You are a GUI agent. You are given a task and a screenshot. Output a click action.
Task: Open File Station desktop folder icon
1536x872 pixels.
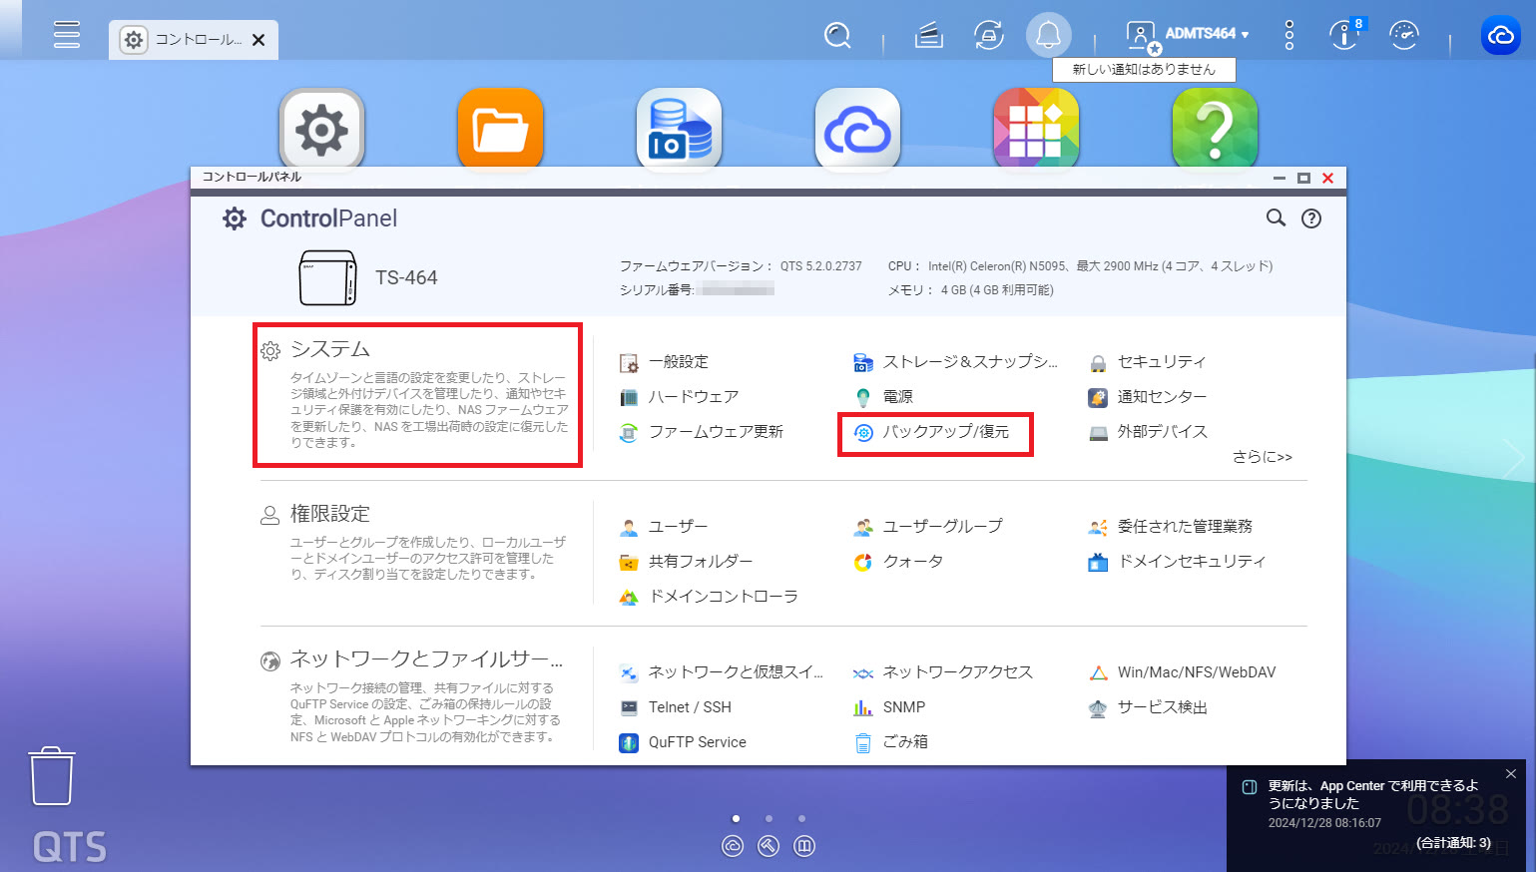point(500,129)
